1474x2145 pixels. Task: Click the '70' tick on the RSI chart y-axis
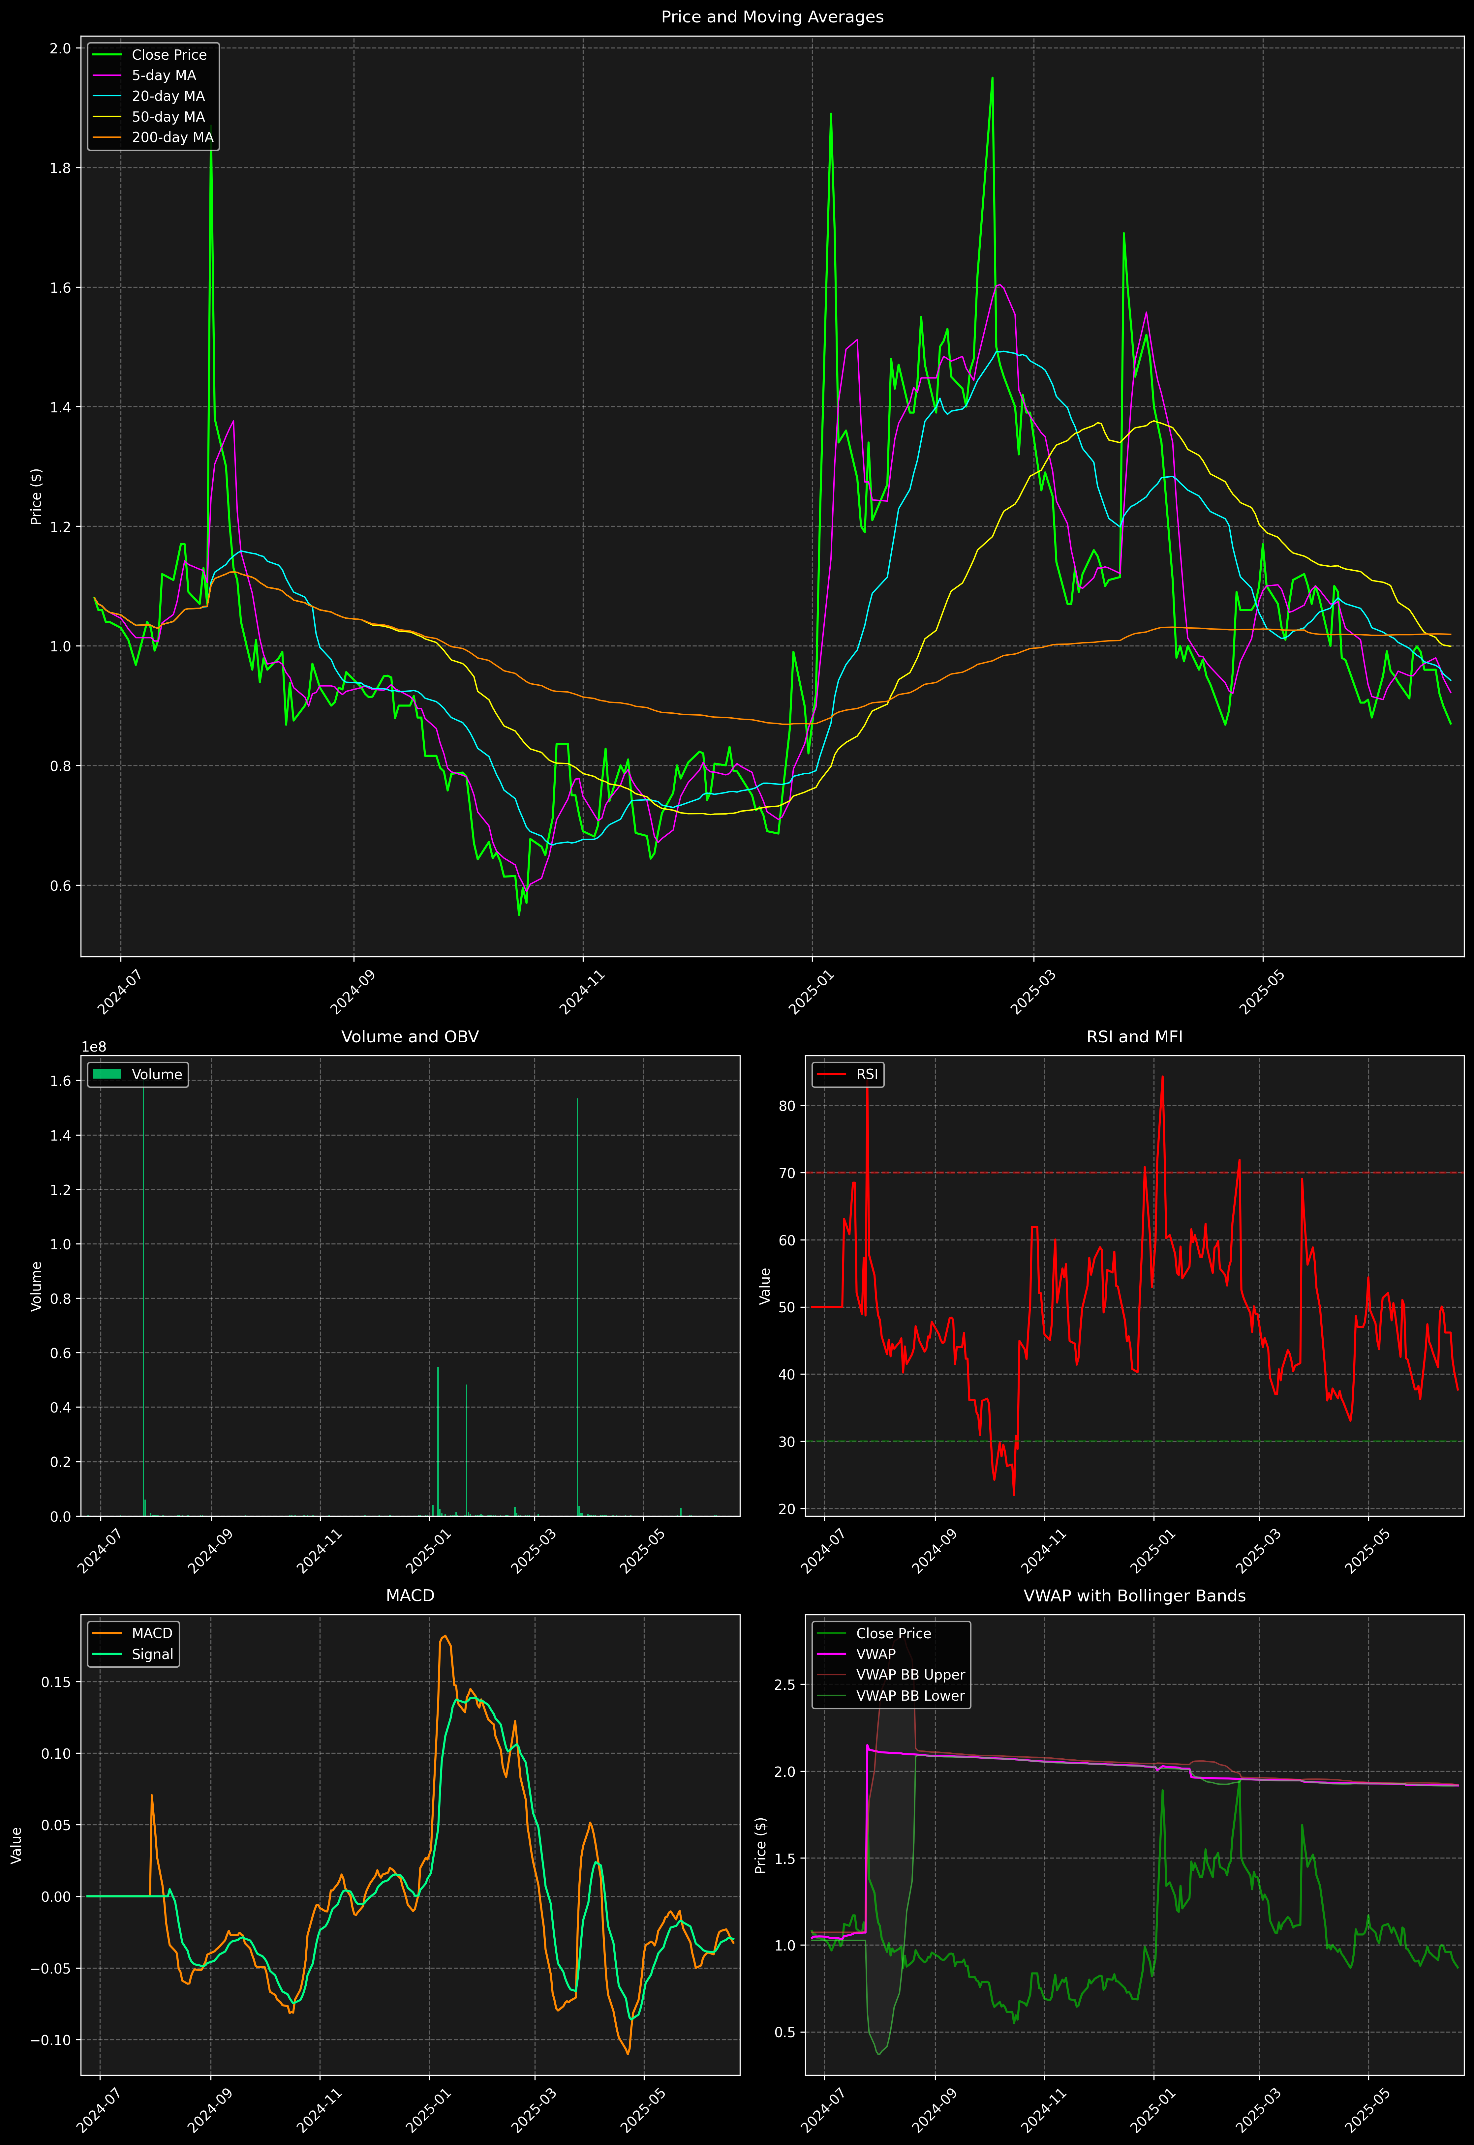[x=787, y=1173]
